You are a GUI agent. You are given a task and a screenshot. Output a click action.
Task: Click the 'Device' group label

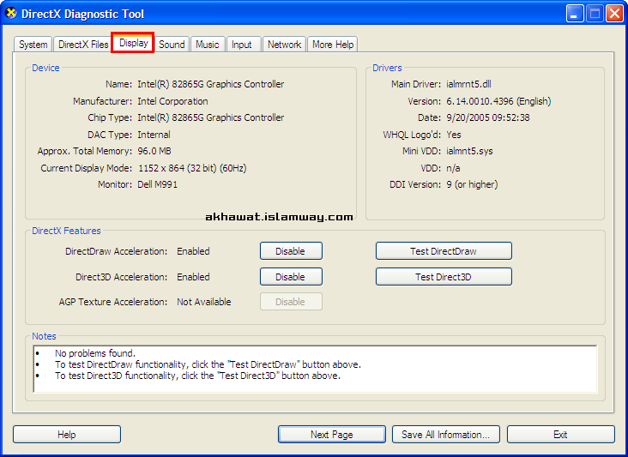click(x=45, y=68)
